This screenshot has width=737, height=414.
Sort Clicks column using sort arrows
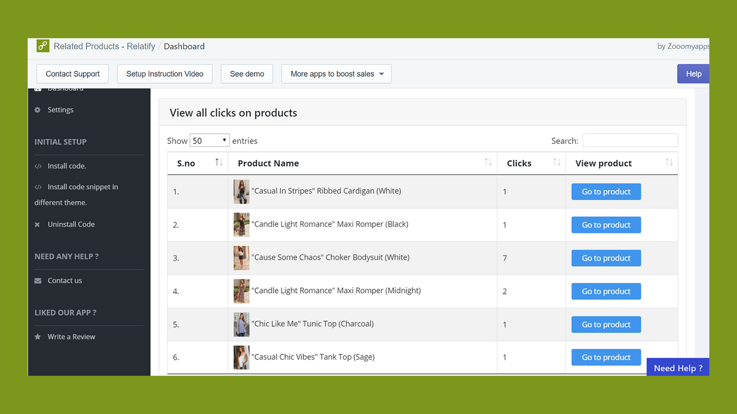(x=557, y=163)
